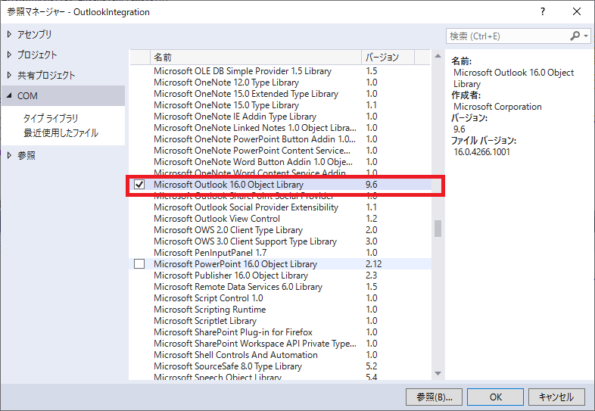This screenshot has height=411, width=595.
Task: Click the list scrollbar down arrow
Action: pos(438,373)
